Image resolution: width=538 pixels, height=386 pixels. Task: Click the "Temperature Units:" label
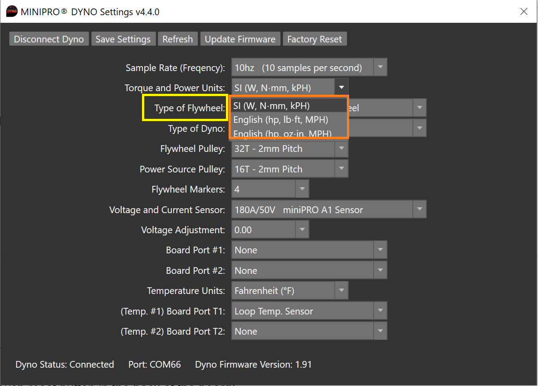[x=186, y=291]
